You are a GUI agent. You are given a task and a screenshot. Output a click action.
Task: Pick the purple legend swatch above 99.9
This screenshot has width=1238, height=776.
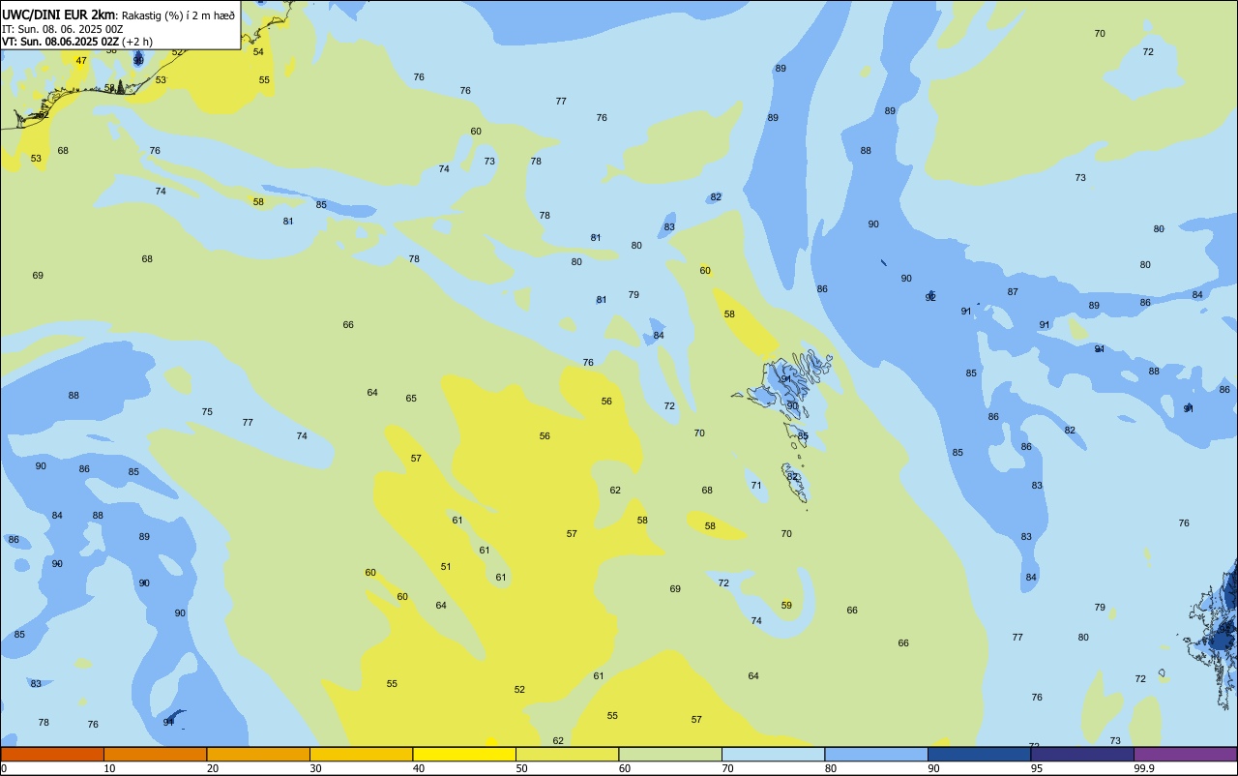point(1185,754)
